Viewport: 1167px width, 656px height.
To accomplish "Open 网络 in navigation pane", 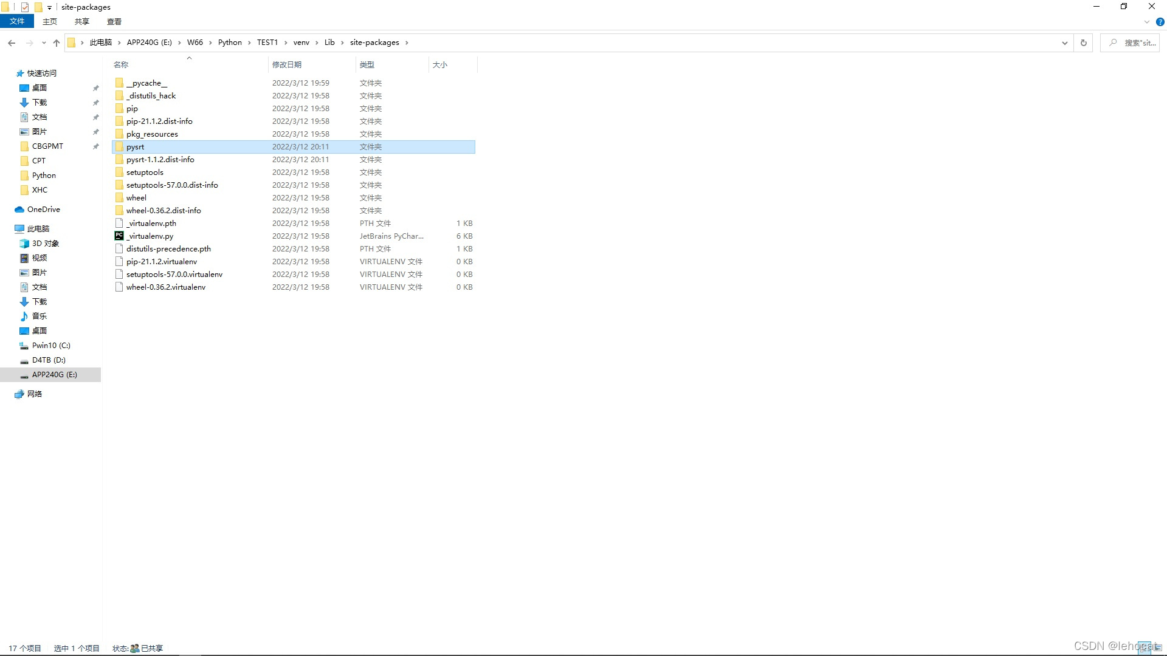I will (x=35, y=394).
